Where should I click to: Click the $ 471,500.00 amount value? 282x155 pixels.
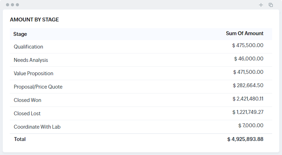(248, 72)
